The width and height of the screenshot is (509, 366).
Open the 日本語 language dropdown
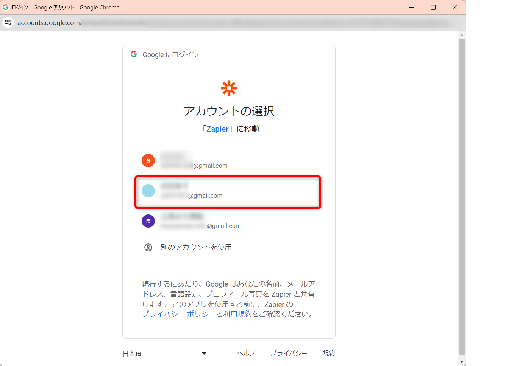pyautogui.click(x=132, y=354)
